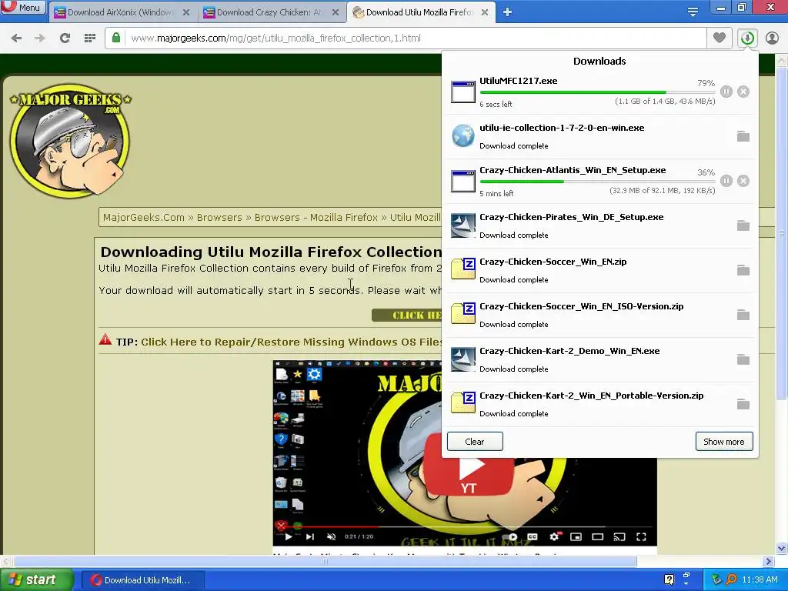Image resolution: width=788 pixels, height=591 pixels.
Task: Go back to previous page
Action: pyautogui.click(x=16, y=38)
